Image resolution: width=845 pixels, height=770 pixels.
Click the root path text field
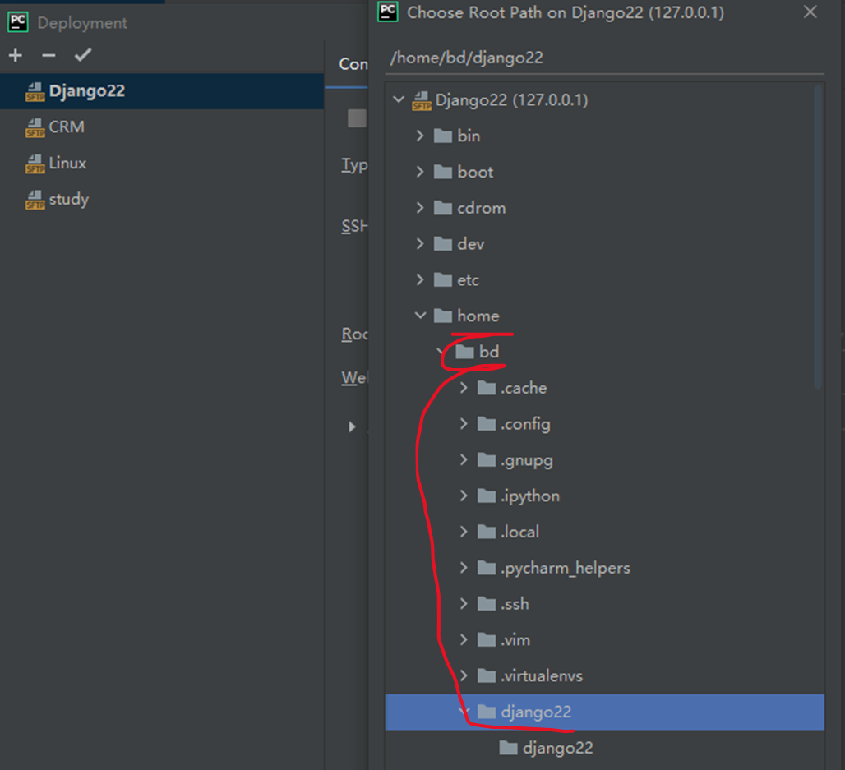coord(604,58)
